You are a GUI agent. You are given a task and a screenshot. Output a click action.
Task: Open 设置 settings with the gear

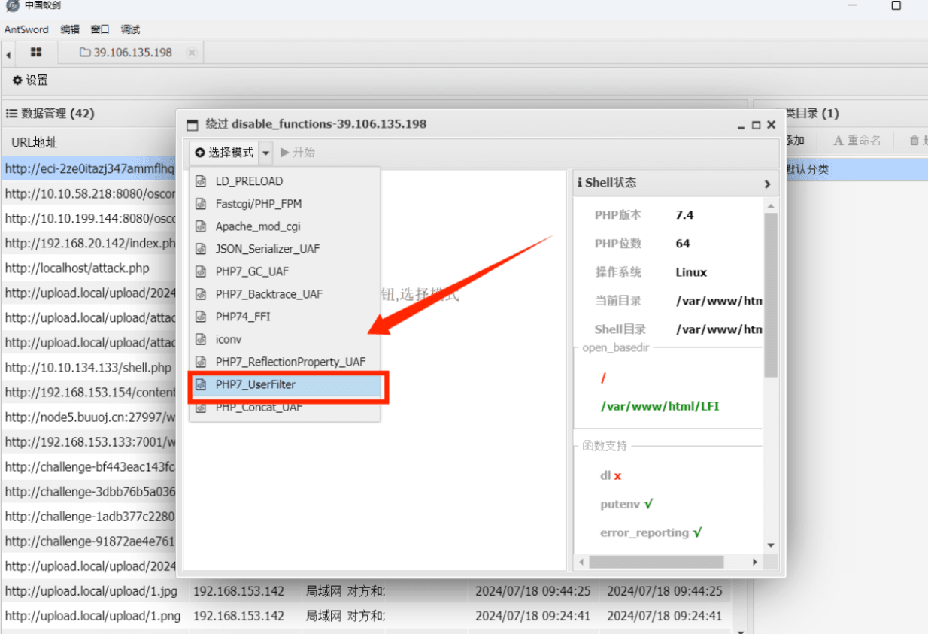pyautogui.click(x=30, y=80)
